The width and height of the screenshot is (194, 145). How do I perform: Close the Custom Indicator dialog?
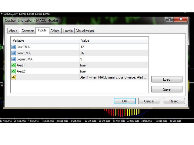click(181, 19)
